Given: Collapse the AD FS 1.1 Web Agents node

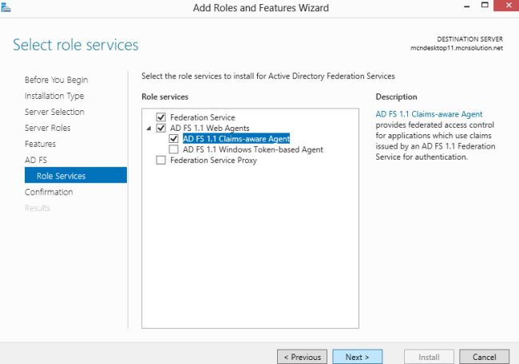Looking at the screenshot, I should (x=149, y=129).
